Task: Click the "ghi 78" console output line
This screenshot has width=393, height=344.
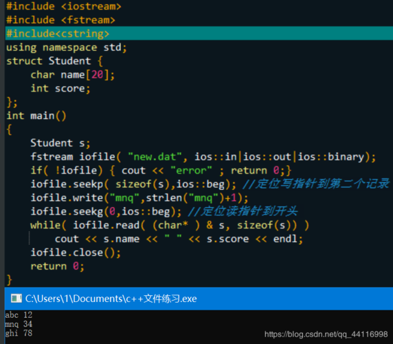Action: 19,333
